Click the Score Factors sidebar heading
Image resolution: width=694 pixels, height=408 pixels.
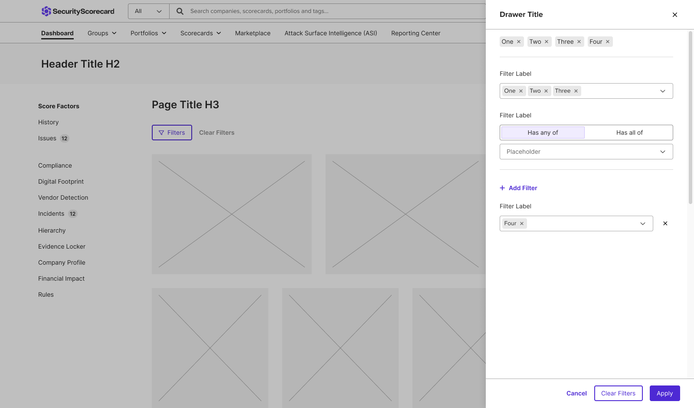[x=59, y=106]
